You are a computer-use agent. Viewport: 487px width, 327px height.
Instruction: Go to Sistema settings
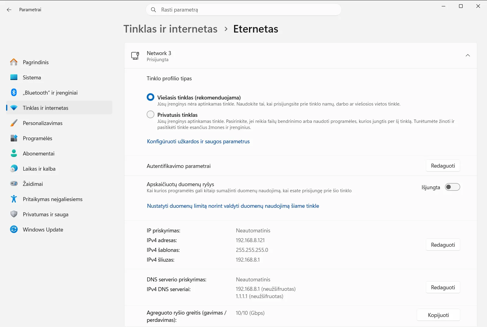pos(59,77)
